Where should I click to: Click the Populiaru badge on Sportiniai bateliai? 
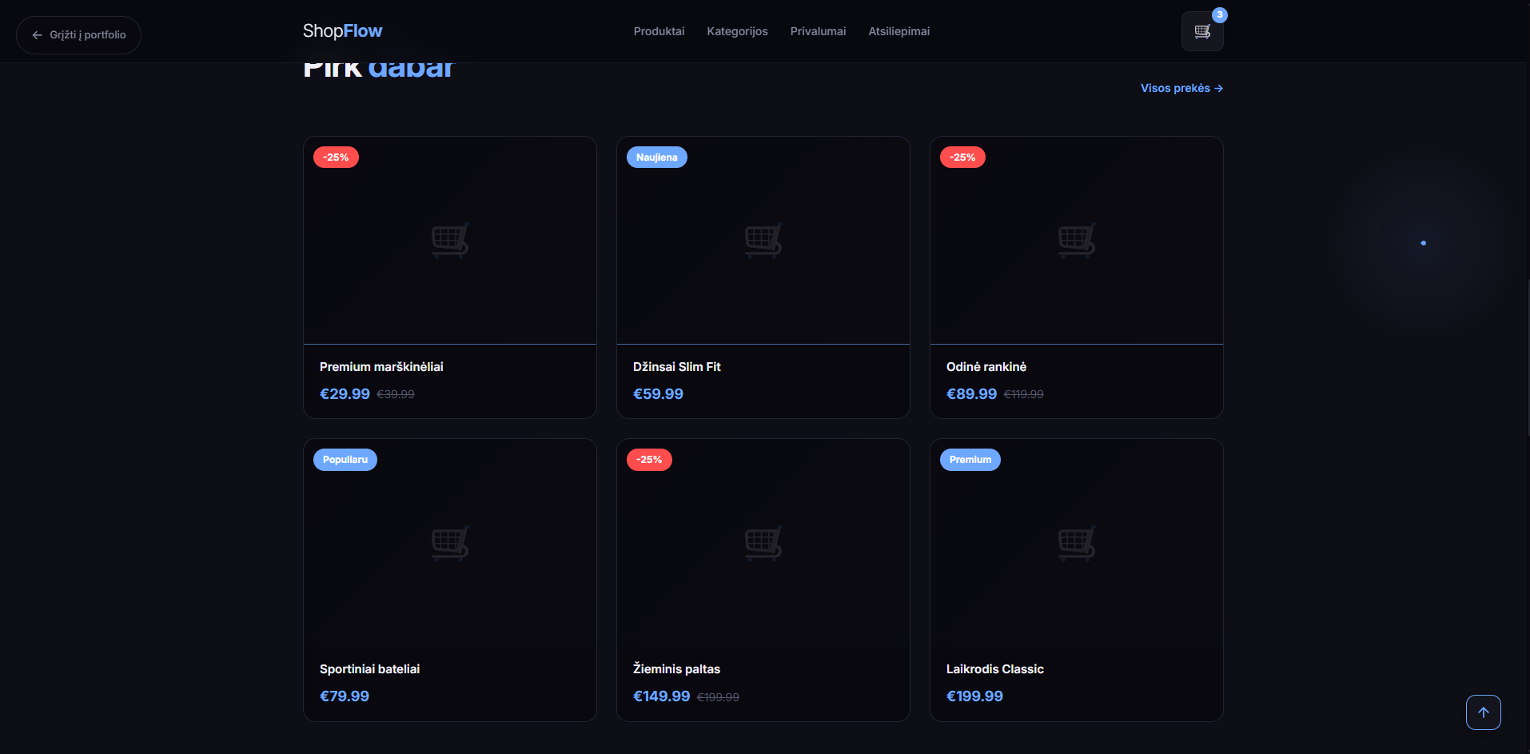[x=345, y=459]
